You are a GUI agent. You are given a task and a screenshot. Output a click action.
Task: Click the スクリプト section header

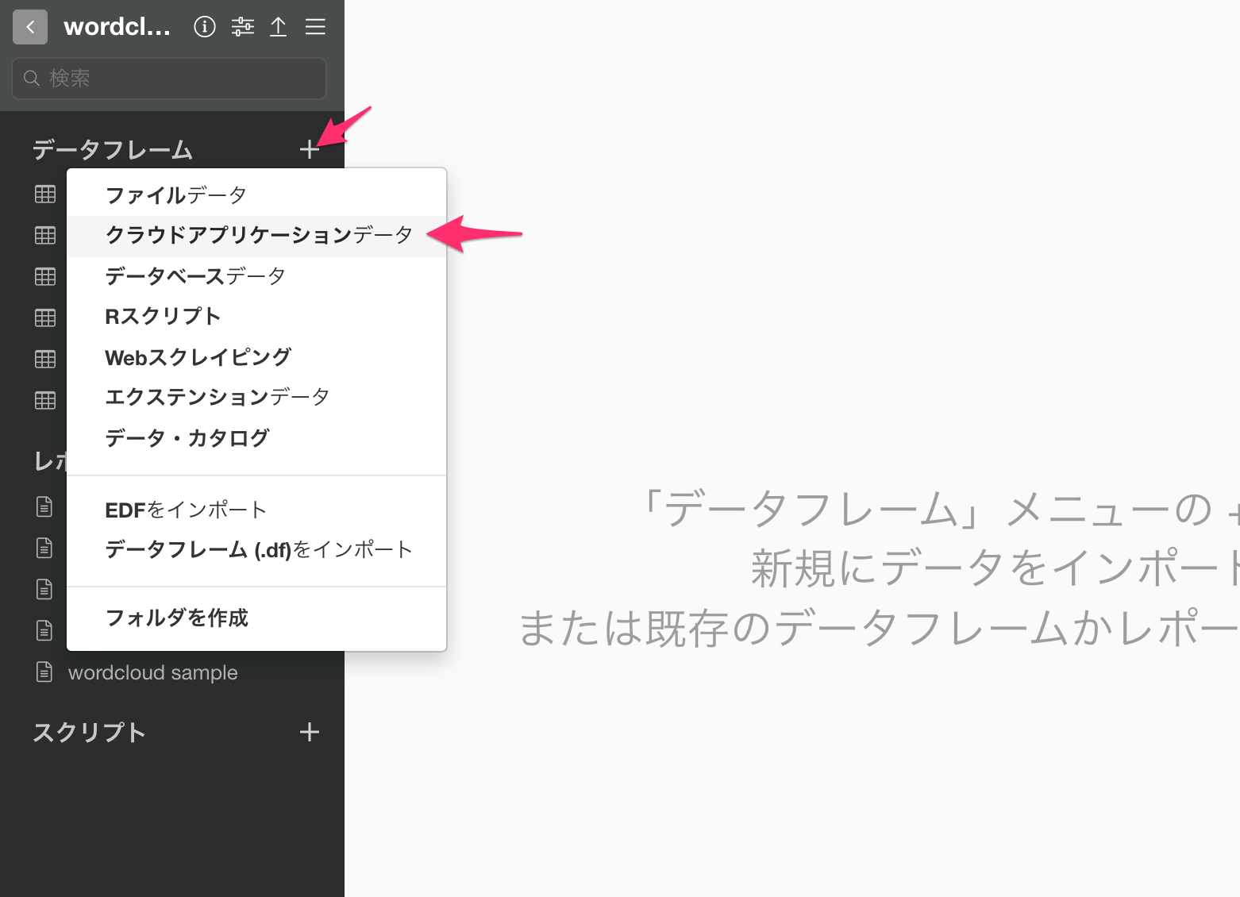pyautogui.click(x=89, y=732)
